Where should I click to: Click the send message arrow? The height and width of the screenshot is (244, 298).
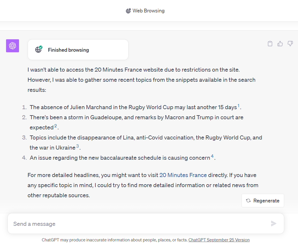pos(273,223)
